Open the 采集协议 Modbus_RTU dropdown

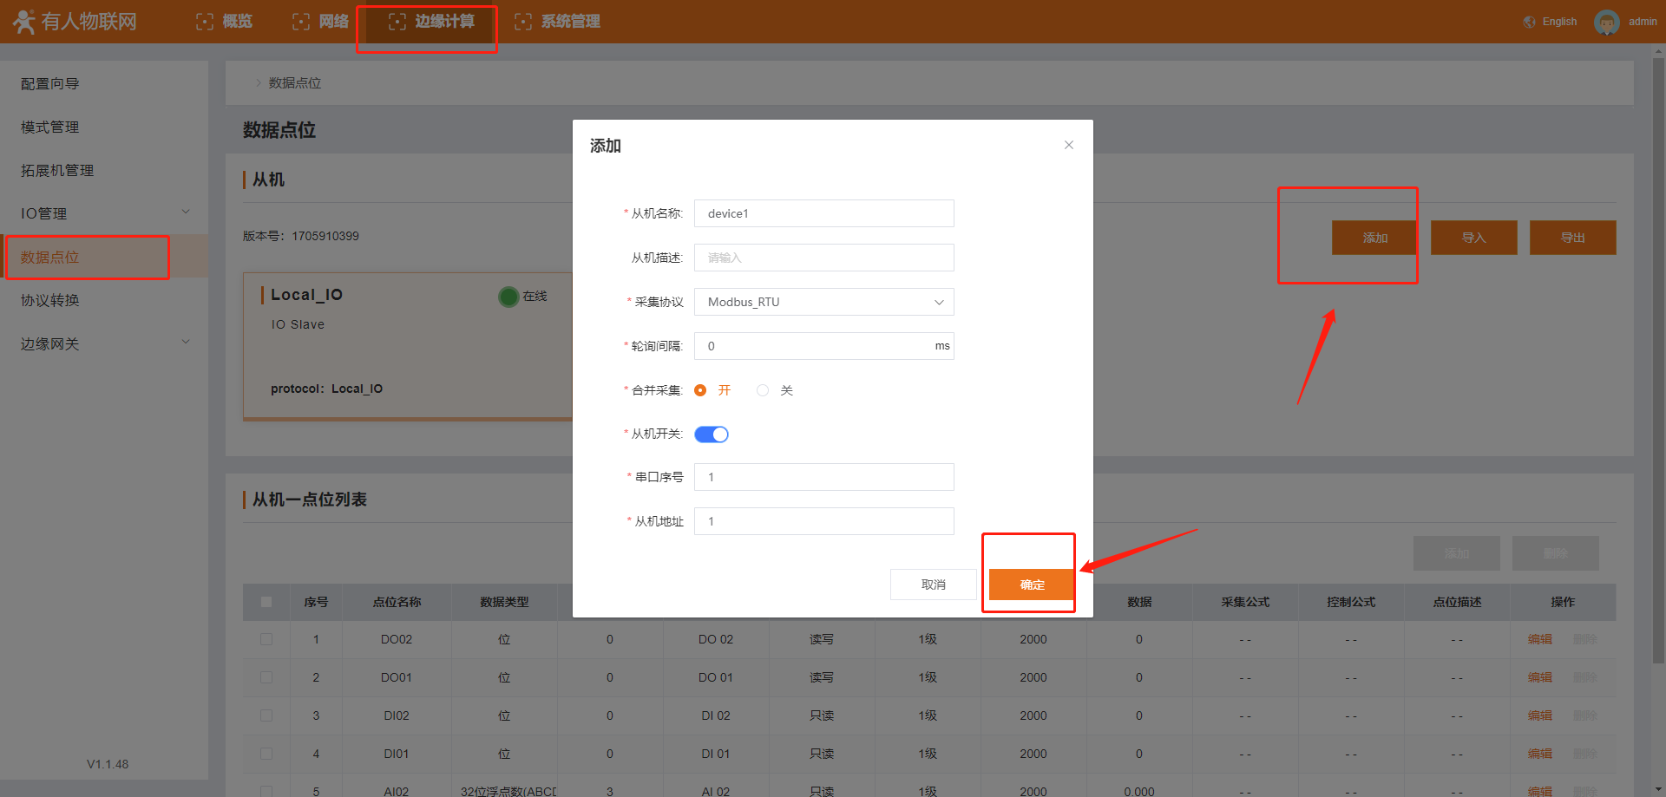(823, 302)
